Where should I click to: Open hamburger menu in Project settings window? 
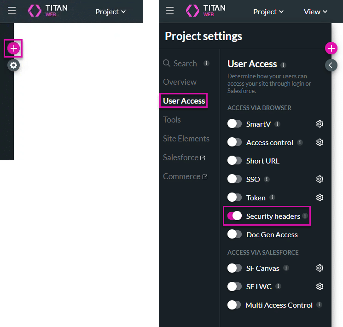(x=169, y=12)
